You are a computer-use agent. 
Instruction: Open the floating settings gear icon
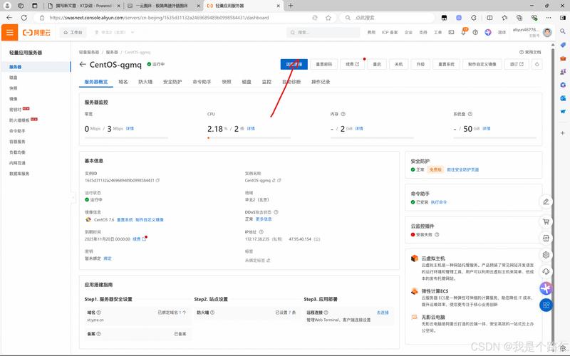click(546, 255)
